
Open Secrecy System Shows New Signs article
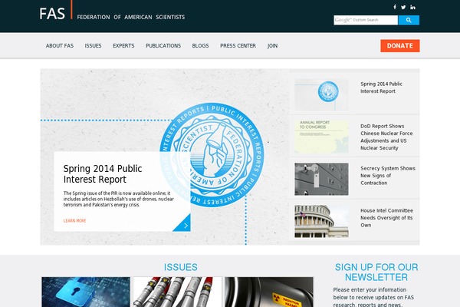click(x=388, y=176)
